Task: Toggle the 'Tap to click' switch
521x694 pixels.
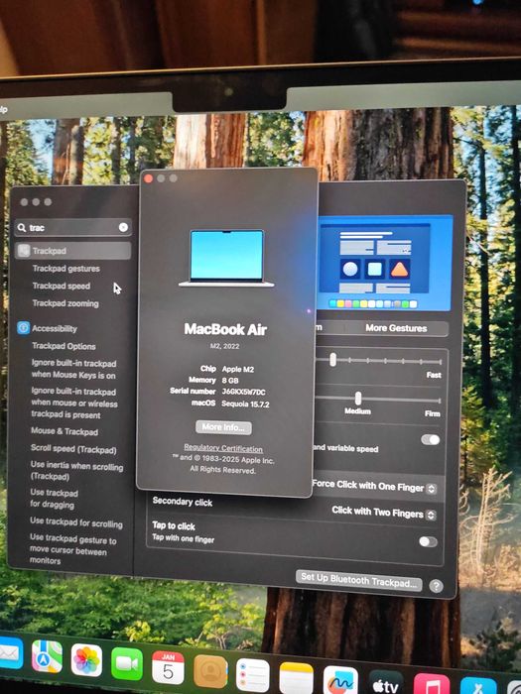Action: [x=428, y=541]
